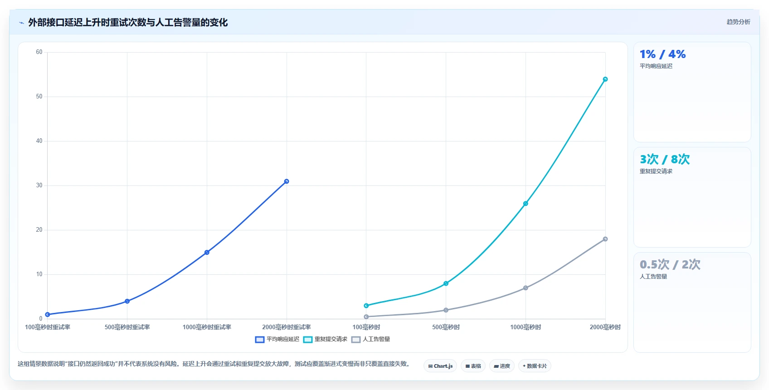
Task: Click y-axis value 20
Action: tap(39, 230)
